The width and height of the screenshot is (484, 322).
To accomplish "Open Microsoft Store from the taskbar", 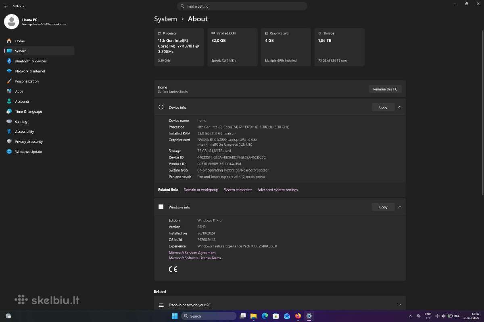I will point(276,316).
